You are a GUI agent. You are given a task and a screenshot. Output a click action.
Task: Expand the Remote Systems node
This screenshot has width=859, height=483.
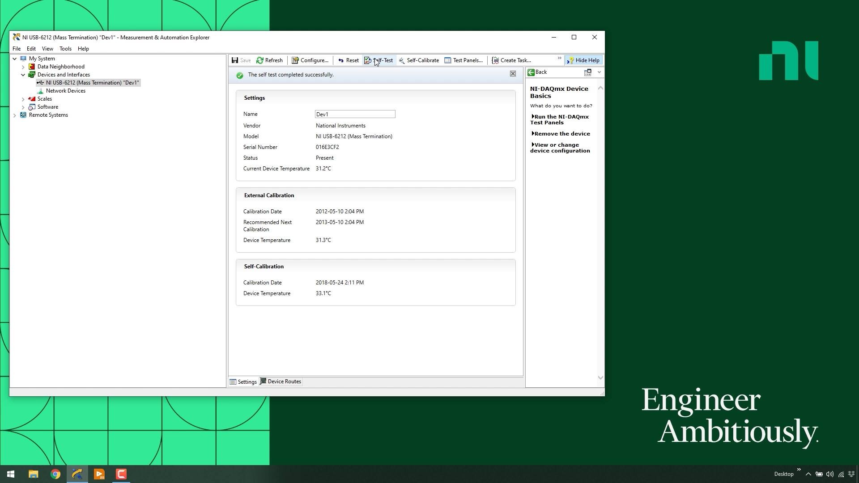click(15, 115)
